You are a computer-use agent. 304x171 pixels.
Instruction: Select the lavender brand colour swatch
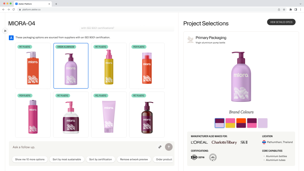(x=262, y=123)
